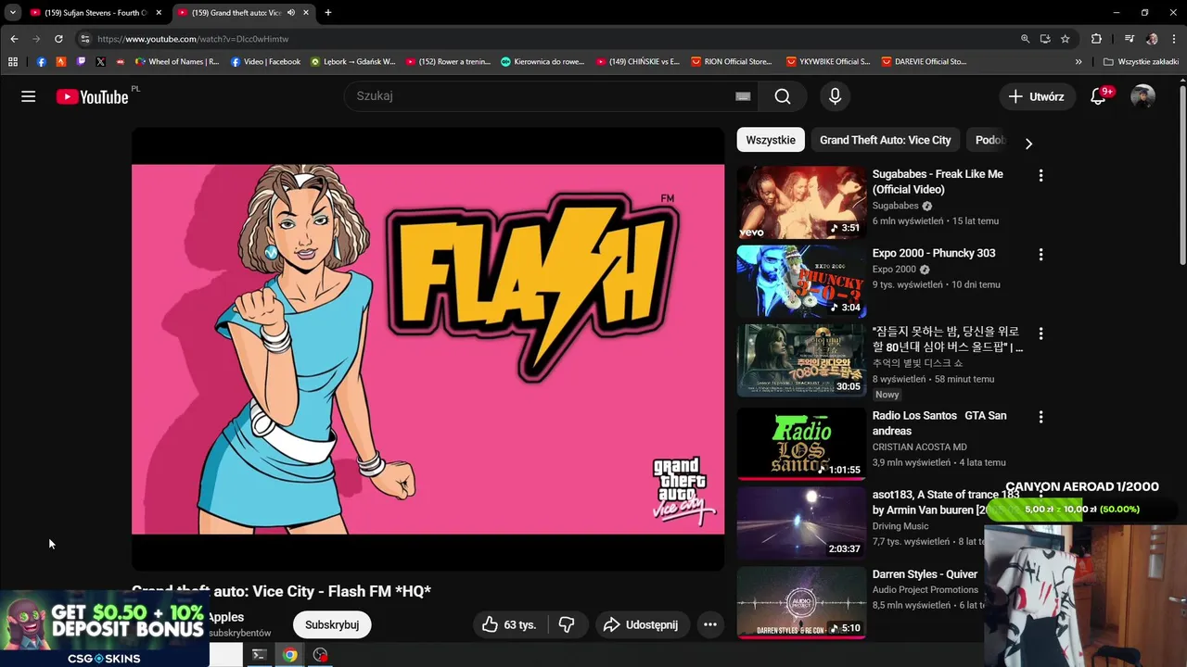Image resolution: width=1187 pixels, height=667 pixels.
Task: Go back in browser history
Action: pyautogui.click(x=14, y=39)
